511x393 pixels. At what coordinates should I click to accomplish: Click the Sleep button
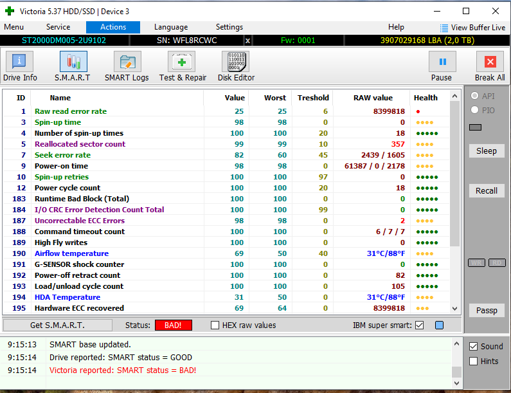487,151
